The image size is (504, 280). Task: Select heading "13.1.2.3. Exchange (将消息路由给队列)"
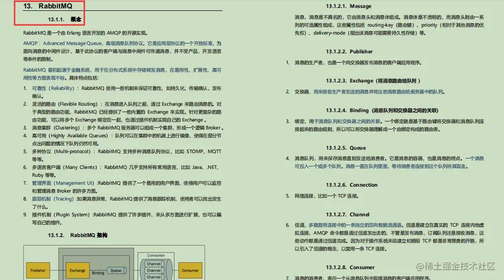point(373,80)
